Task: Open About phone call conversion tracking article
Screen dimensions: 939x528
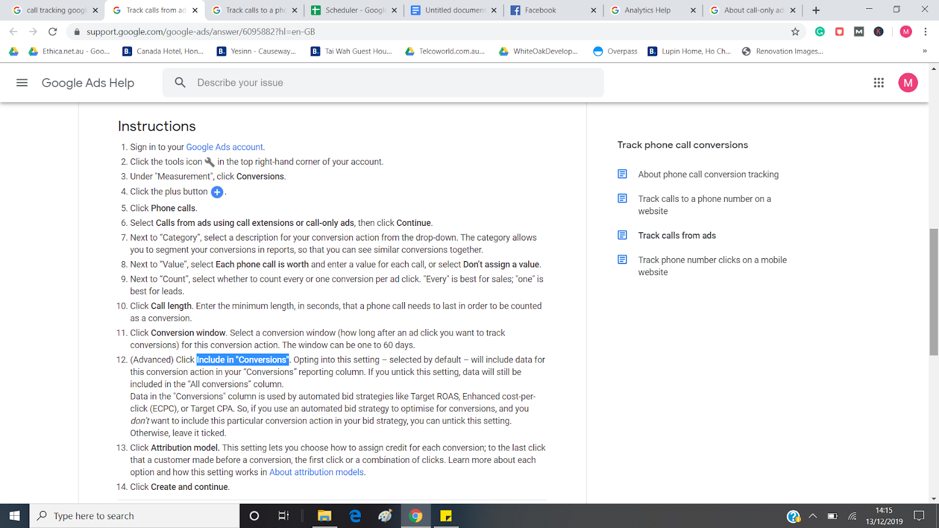Action: coord(708,174)
